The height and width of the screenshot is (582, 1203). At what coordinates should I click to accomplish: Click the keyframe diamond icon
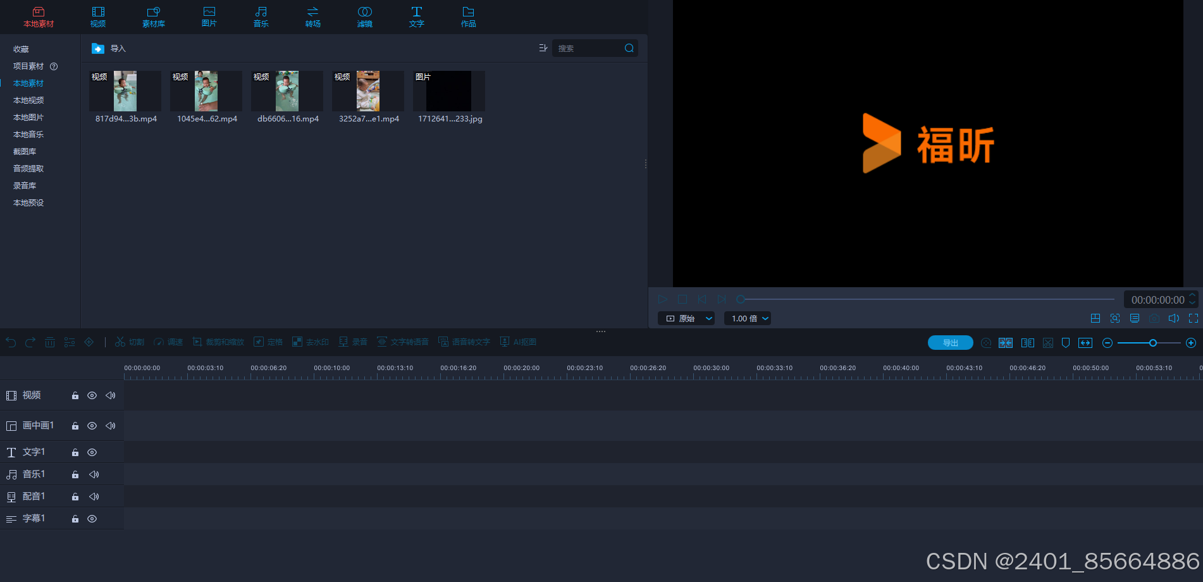pyautogui.click(x=89, y=342)
